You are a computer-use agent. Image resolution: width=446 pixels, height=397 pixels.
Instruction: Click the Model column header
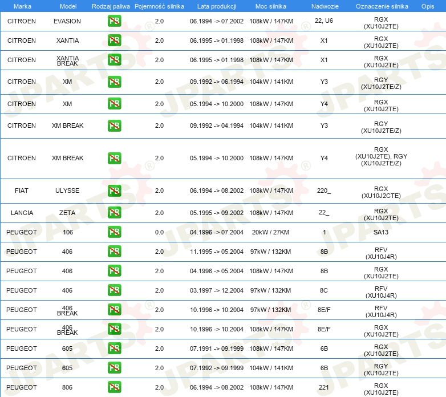(x=67, y=6)
